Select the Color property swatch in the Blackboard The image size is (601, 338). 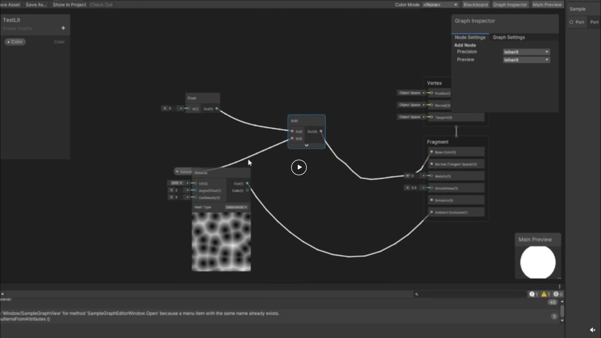tap(15, 42)
